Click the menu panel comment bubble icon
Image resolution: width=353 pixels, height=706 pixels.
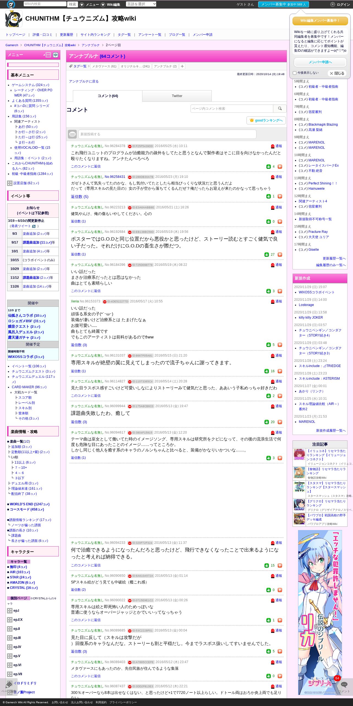(56, 55)
